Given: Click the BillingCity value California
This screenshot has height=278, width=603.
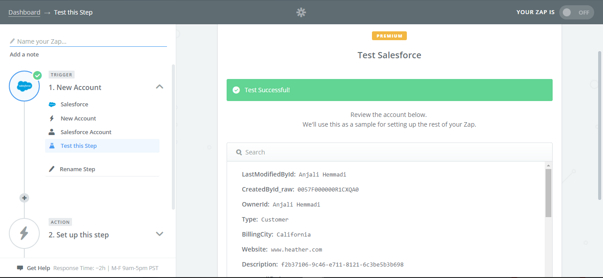Looking at the screenshot, I should tap(294, 235).
